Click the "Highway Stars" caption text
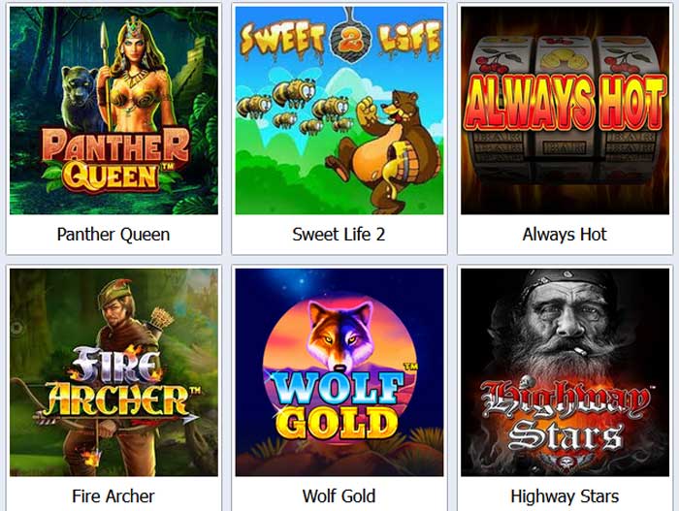 (565, 496)
